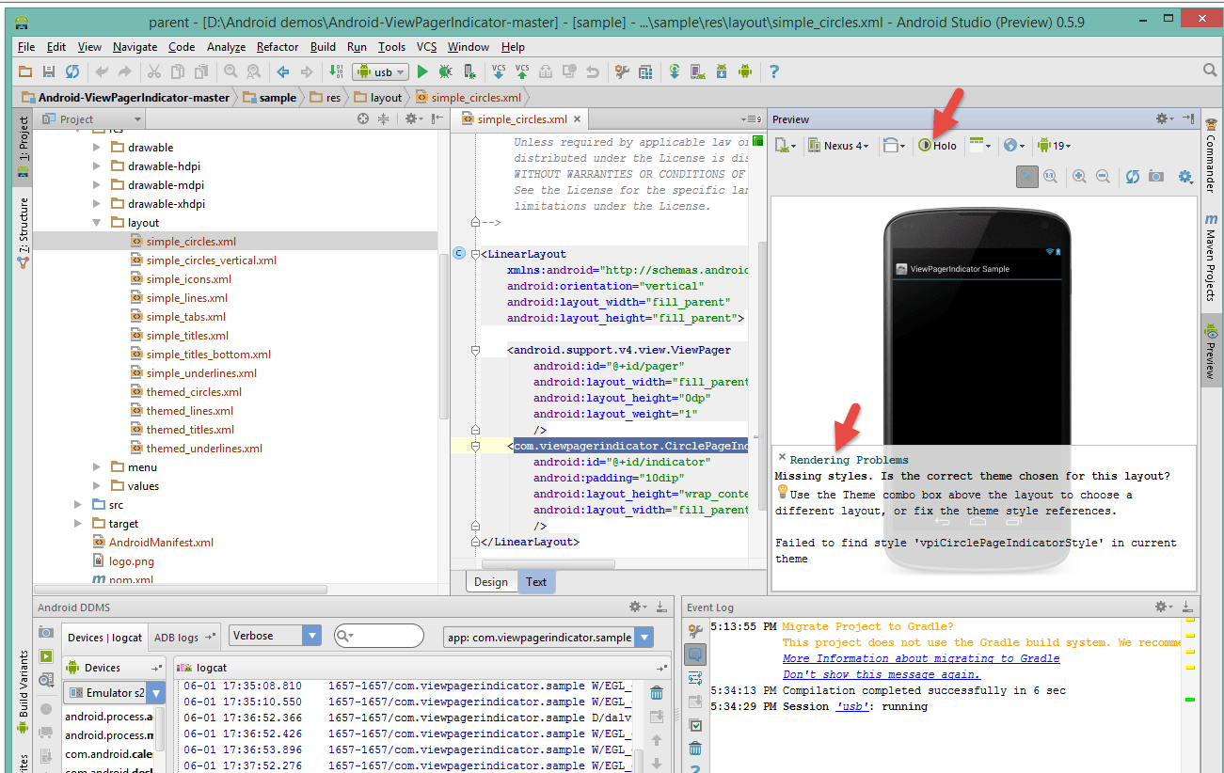Zoom out on the layout preview
Viewport: 1224px width, 773px height.
(1102, 177)
